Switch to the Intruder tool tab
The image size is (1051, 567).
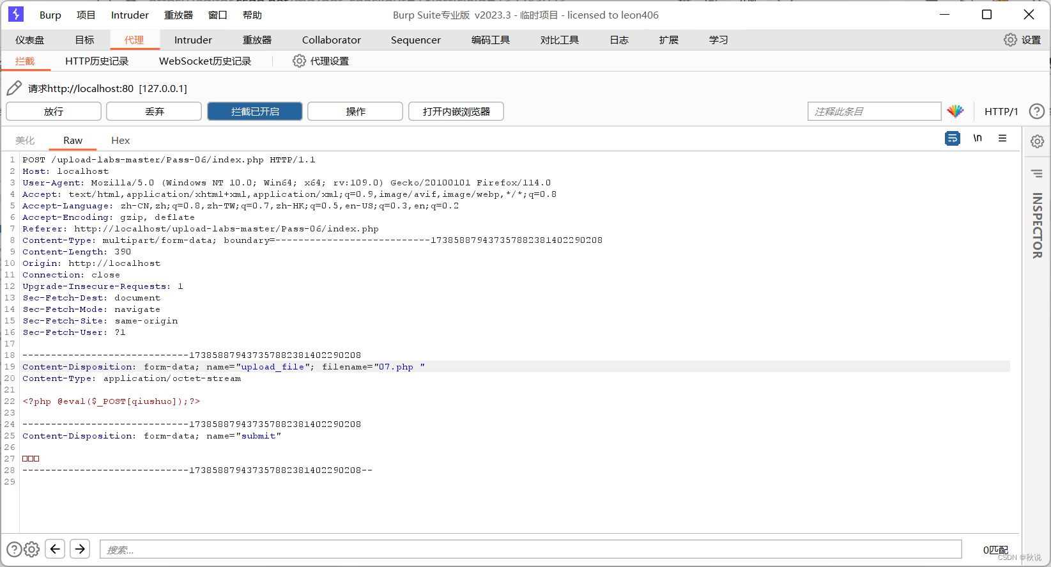click(193, 40)
